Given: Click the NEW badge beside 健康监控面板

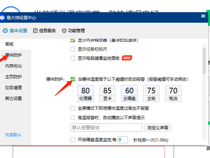Looking at the screenshot, I should (127, 58).
